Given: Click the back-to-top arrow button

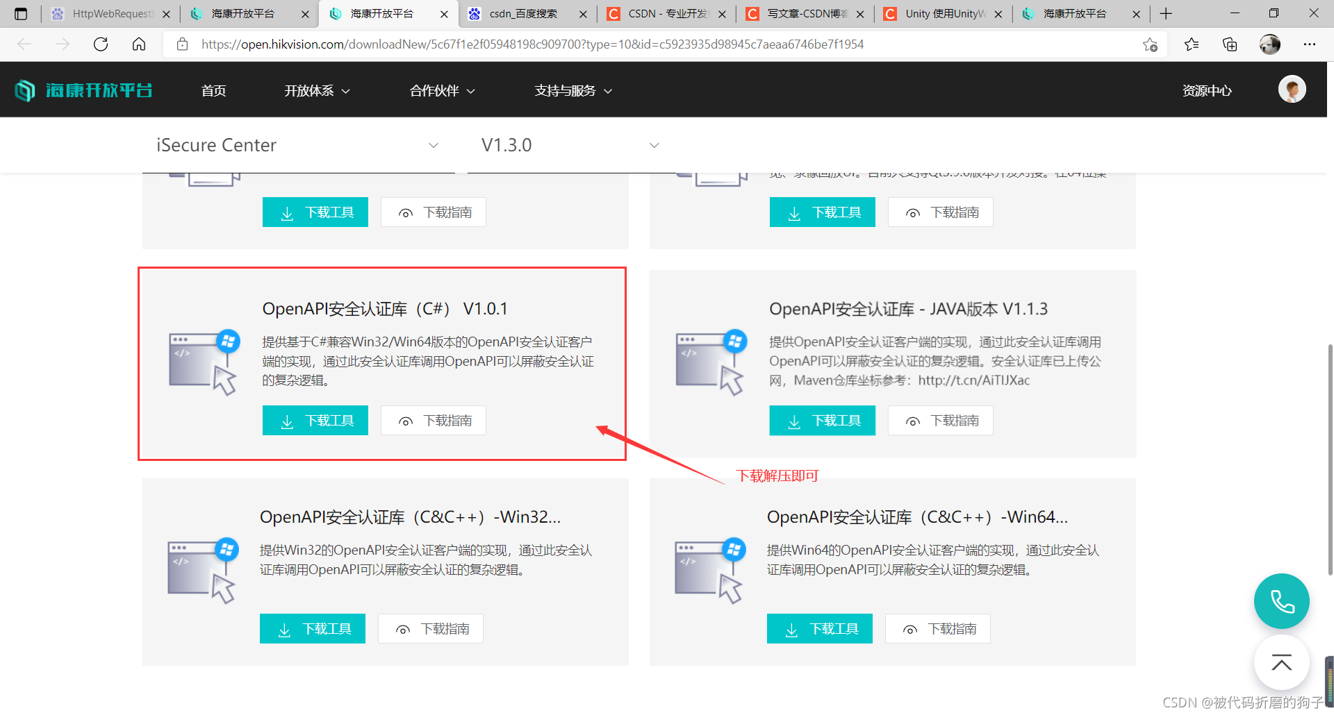Looking at the screenshot, I should (1282, 663).
